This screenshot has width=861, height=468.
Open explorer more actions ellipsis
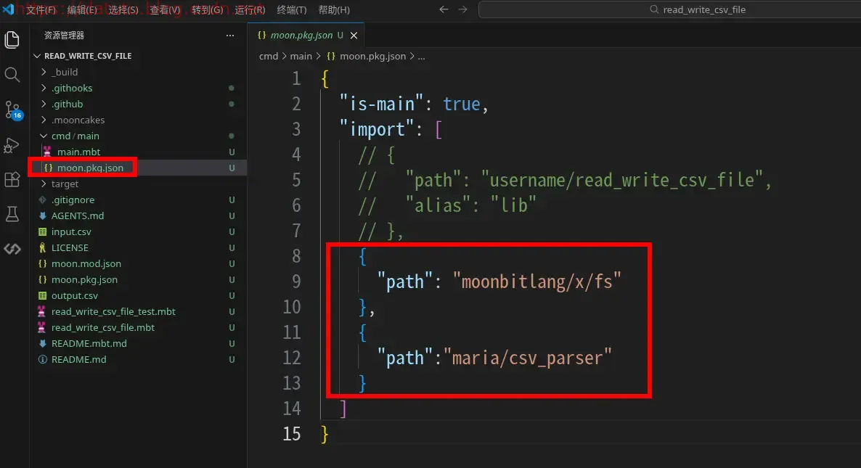click(x=230, y=36)
